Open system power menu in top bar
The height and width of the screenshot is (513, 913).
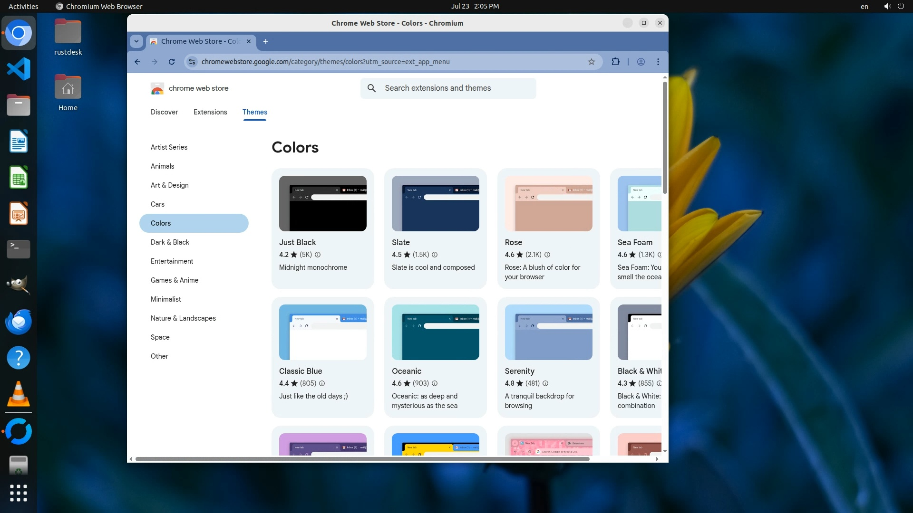click(x=901, y=6)
